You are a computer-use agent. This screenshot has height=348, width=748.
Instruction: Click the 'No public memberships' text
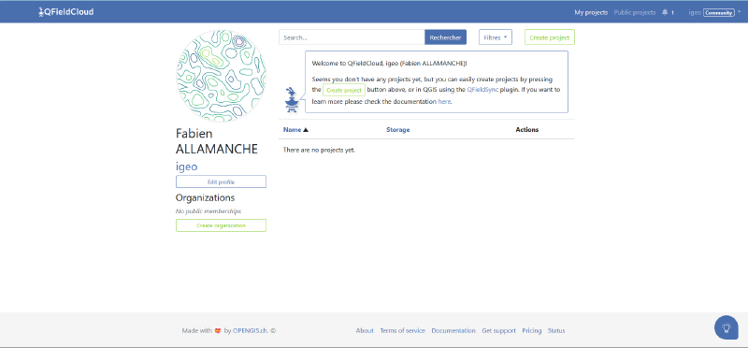209,211
